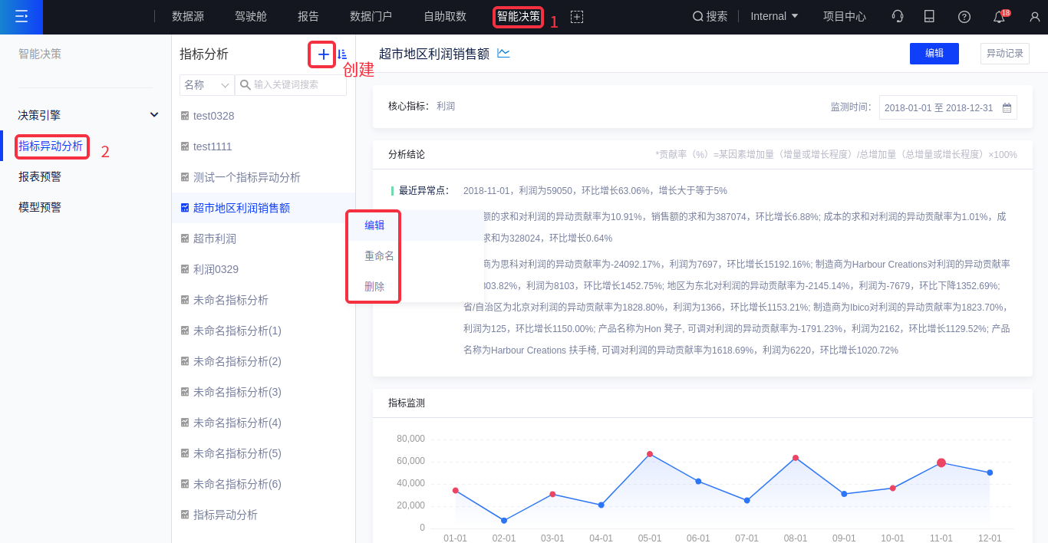
Task: Click the sort icon beside the plus
Action: click(x=342, y=54)
